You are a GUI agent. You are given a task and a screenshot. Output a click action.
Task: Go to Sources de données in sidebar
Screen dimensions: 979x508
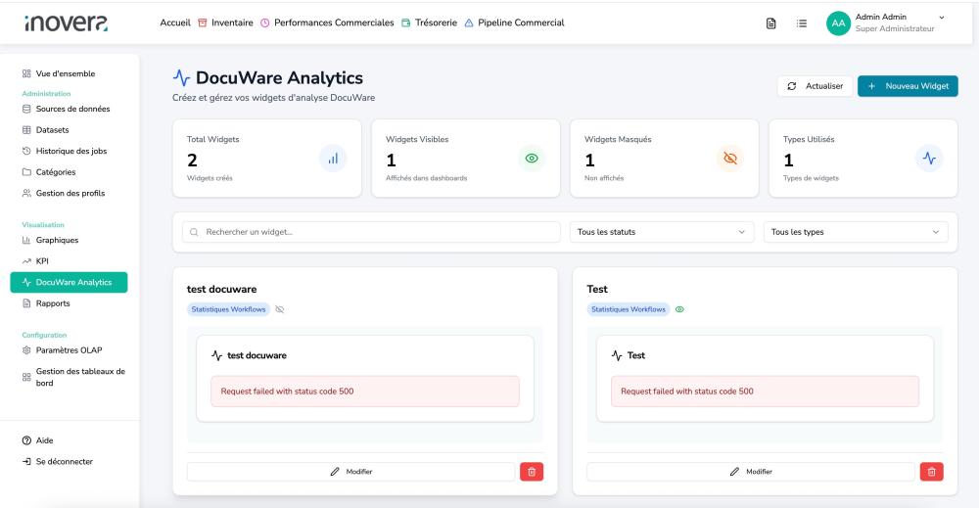[x=72, y=109]
